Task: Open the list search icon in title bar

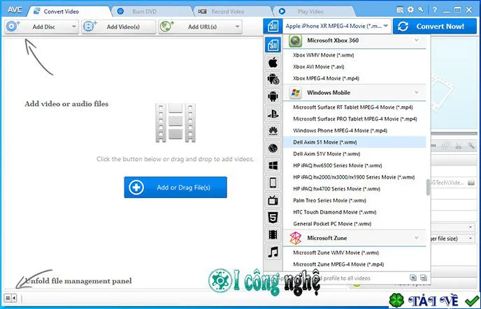Action: (x=400, y=10)
